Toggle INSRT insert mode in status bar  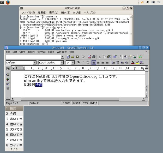tap(76, 103)
